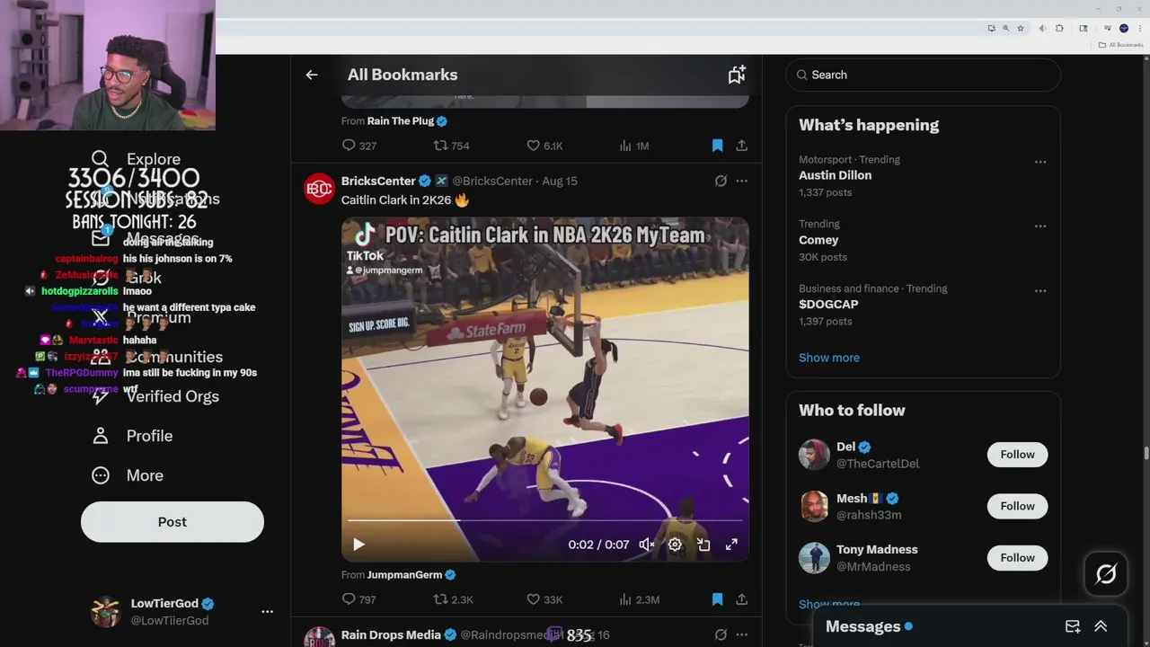Screen dimensions: 1150x647
Task: Open browser extensions puzzle icon
Action: (x=1059, y=28)
